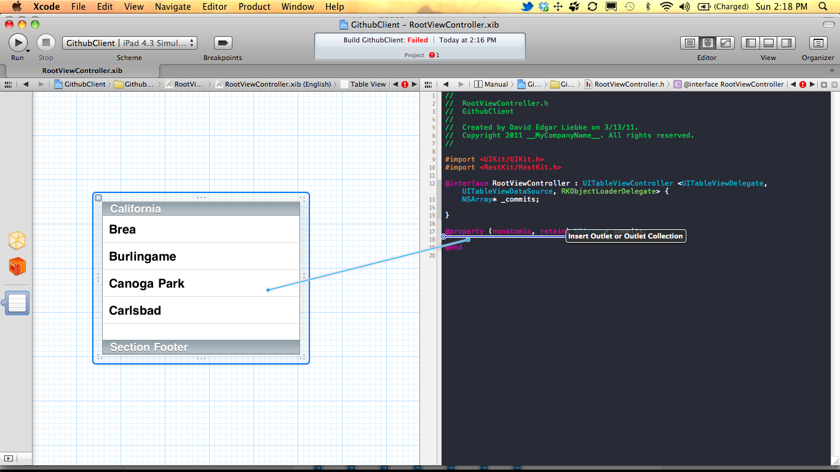Close the table view canvas with x button
Viewport: 840px width, 472px height.
98,198
